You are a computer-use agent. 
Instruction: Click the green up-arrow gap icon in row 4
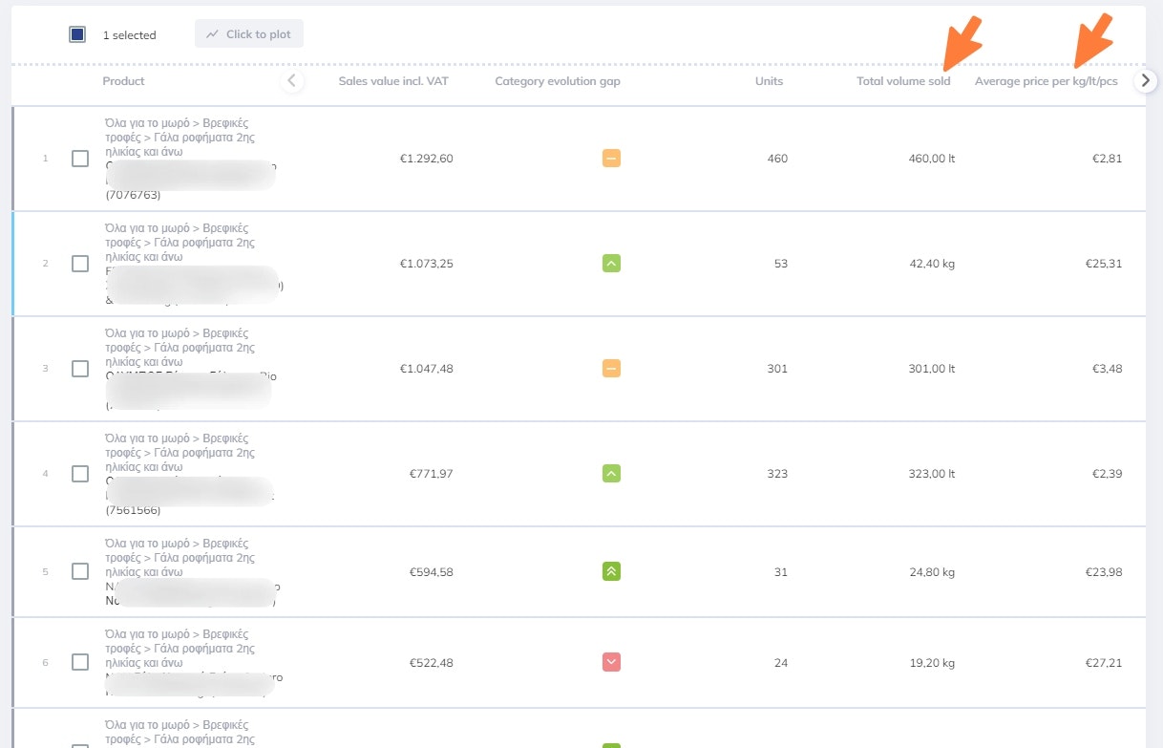[611, 474]
